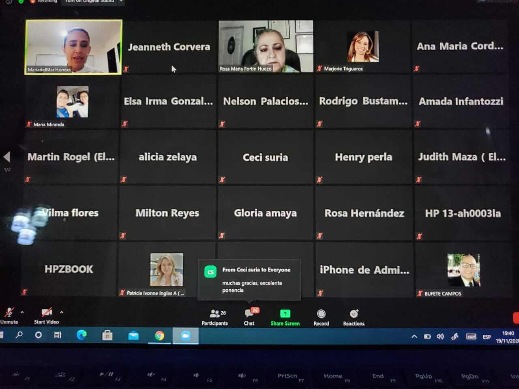
Task: Select the Ceci suria tile
Action: [266, 157]
